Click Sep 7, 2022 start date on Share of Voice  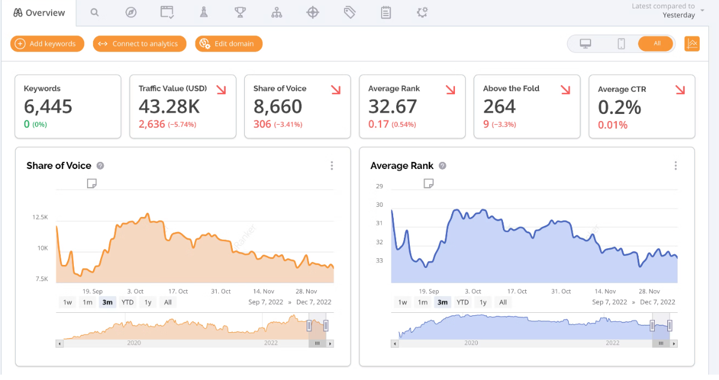(x=265, y=302)
